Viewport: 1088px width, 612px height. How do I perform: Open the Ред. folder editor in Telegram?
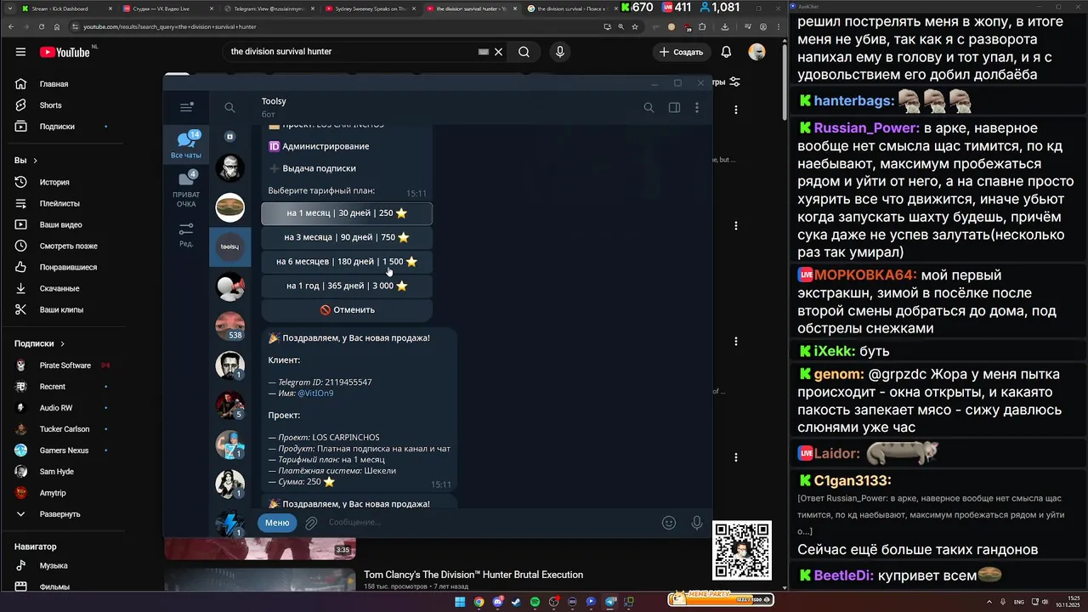(x=186, y=235)
